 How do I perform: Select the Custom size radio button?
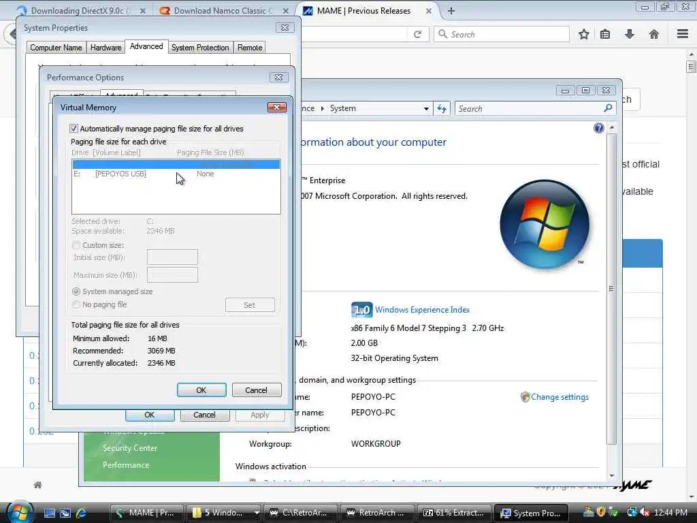point(76,245)
